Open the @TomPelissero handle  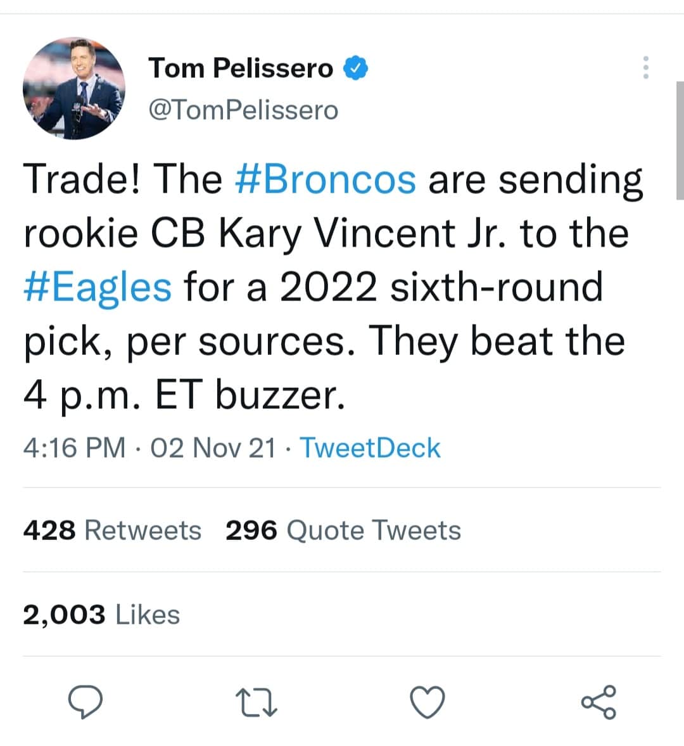coord(243,110)
